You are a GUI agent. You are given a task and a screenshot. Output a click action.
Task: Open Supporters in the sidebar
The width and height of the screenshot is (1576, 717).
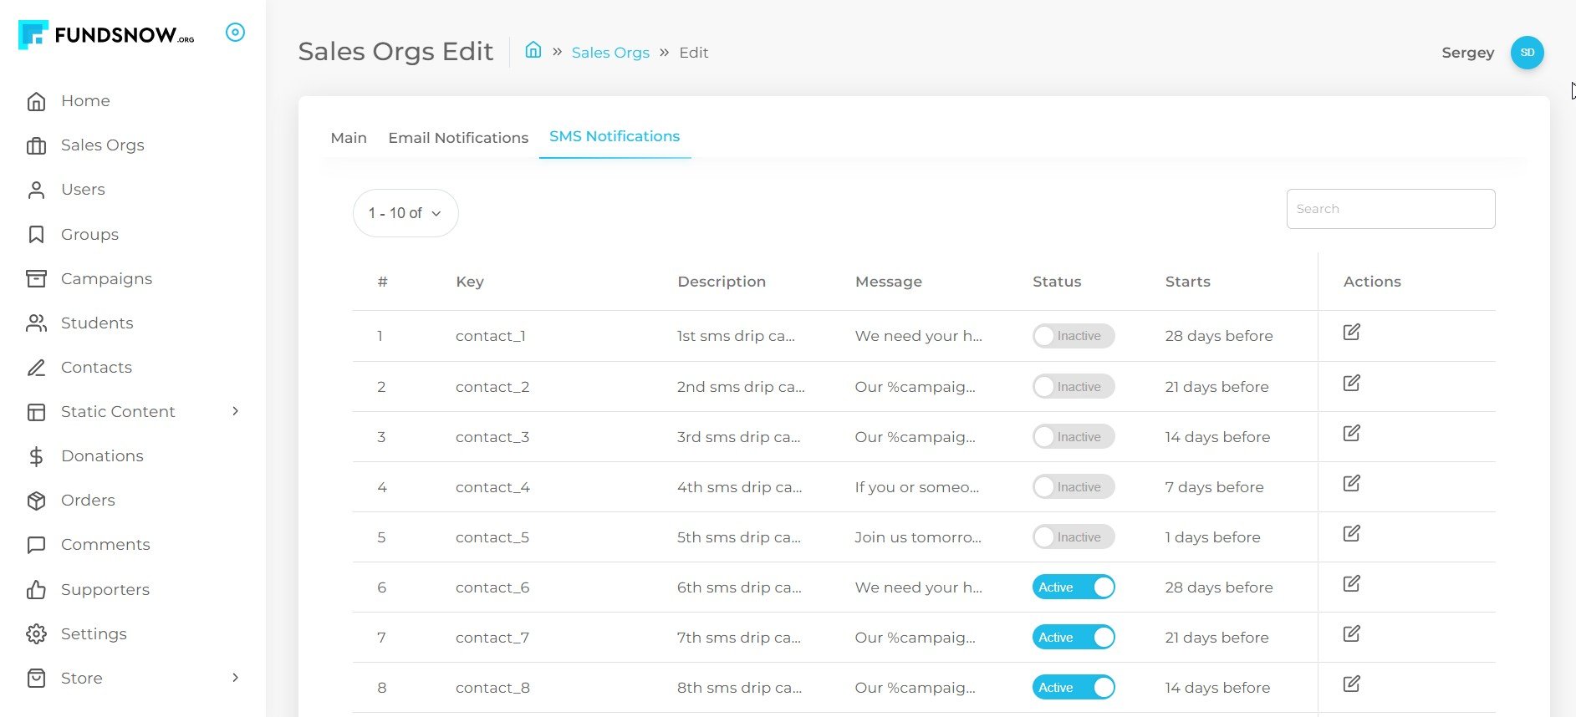pos(105,590)
